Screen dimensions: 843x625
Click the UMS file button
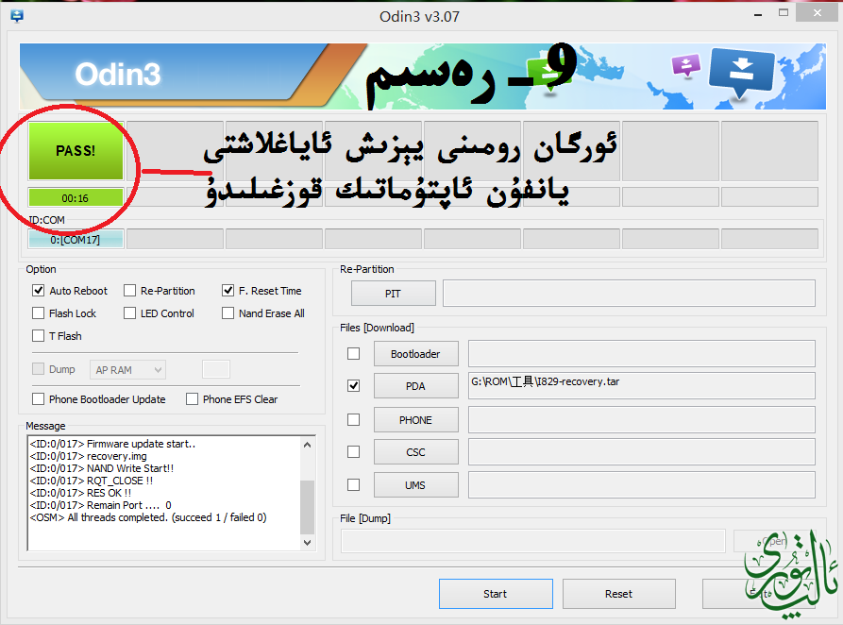click(415, 484)
